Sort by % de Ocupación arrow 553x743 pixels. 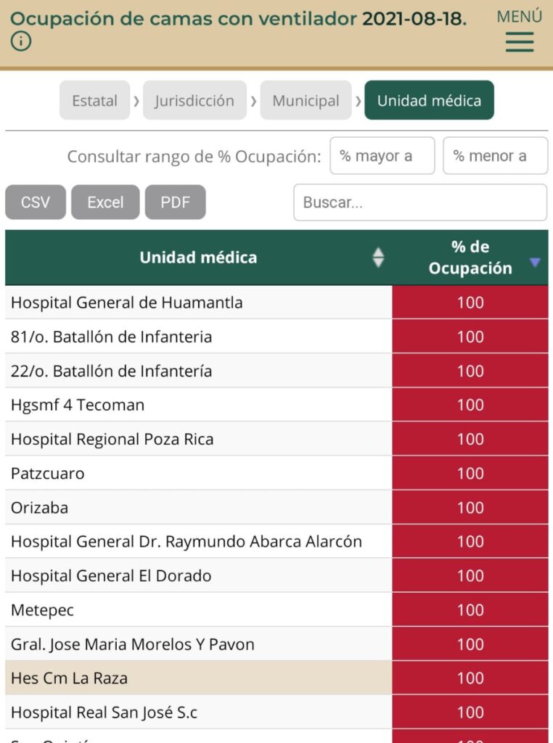point(535,262)
